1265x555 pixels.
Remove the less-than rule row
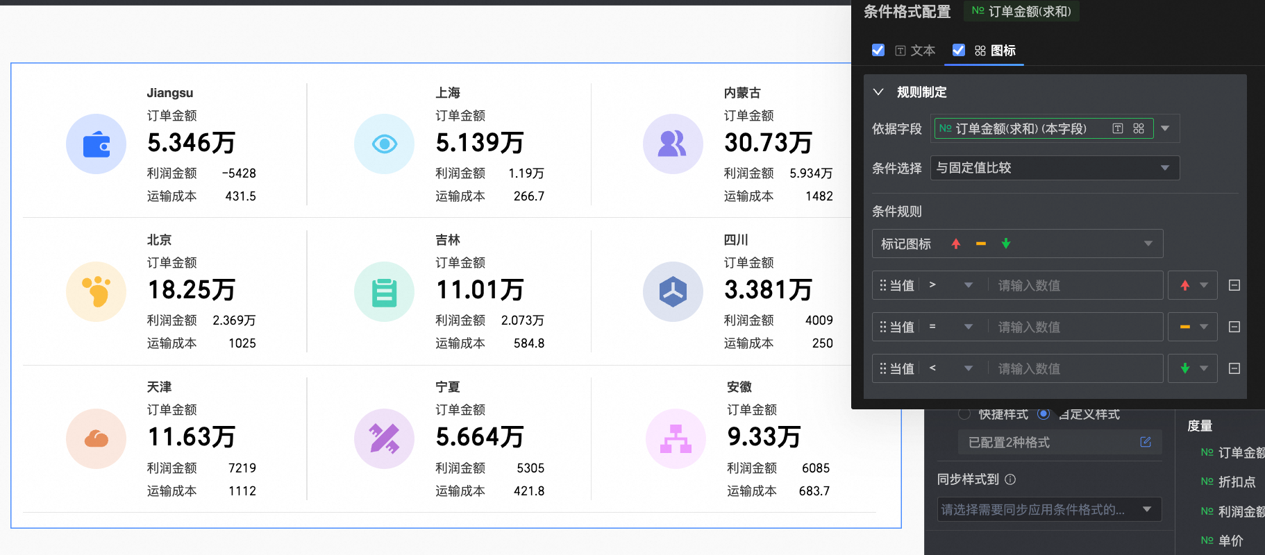pos(1234,368)
